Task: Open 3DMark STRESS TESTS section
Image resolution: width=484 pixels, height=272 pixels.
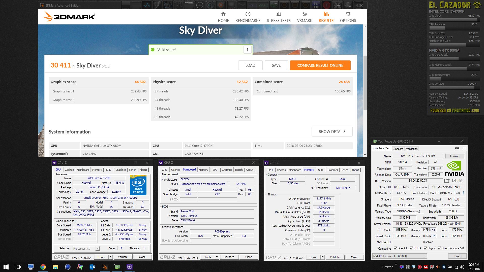Action: coord(279,17)
